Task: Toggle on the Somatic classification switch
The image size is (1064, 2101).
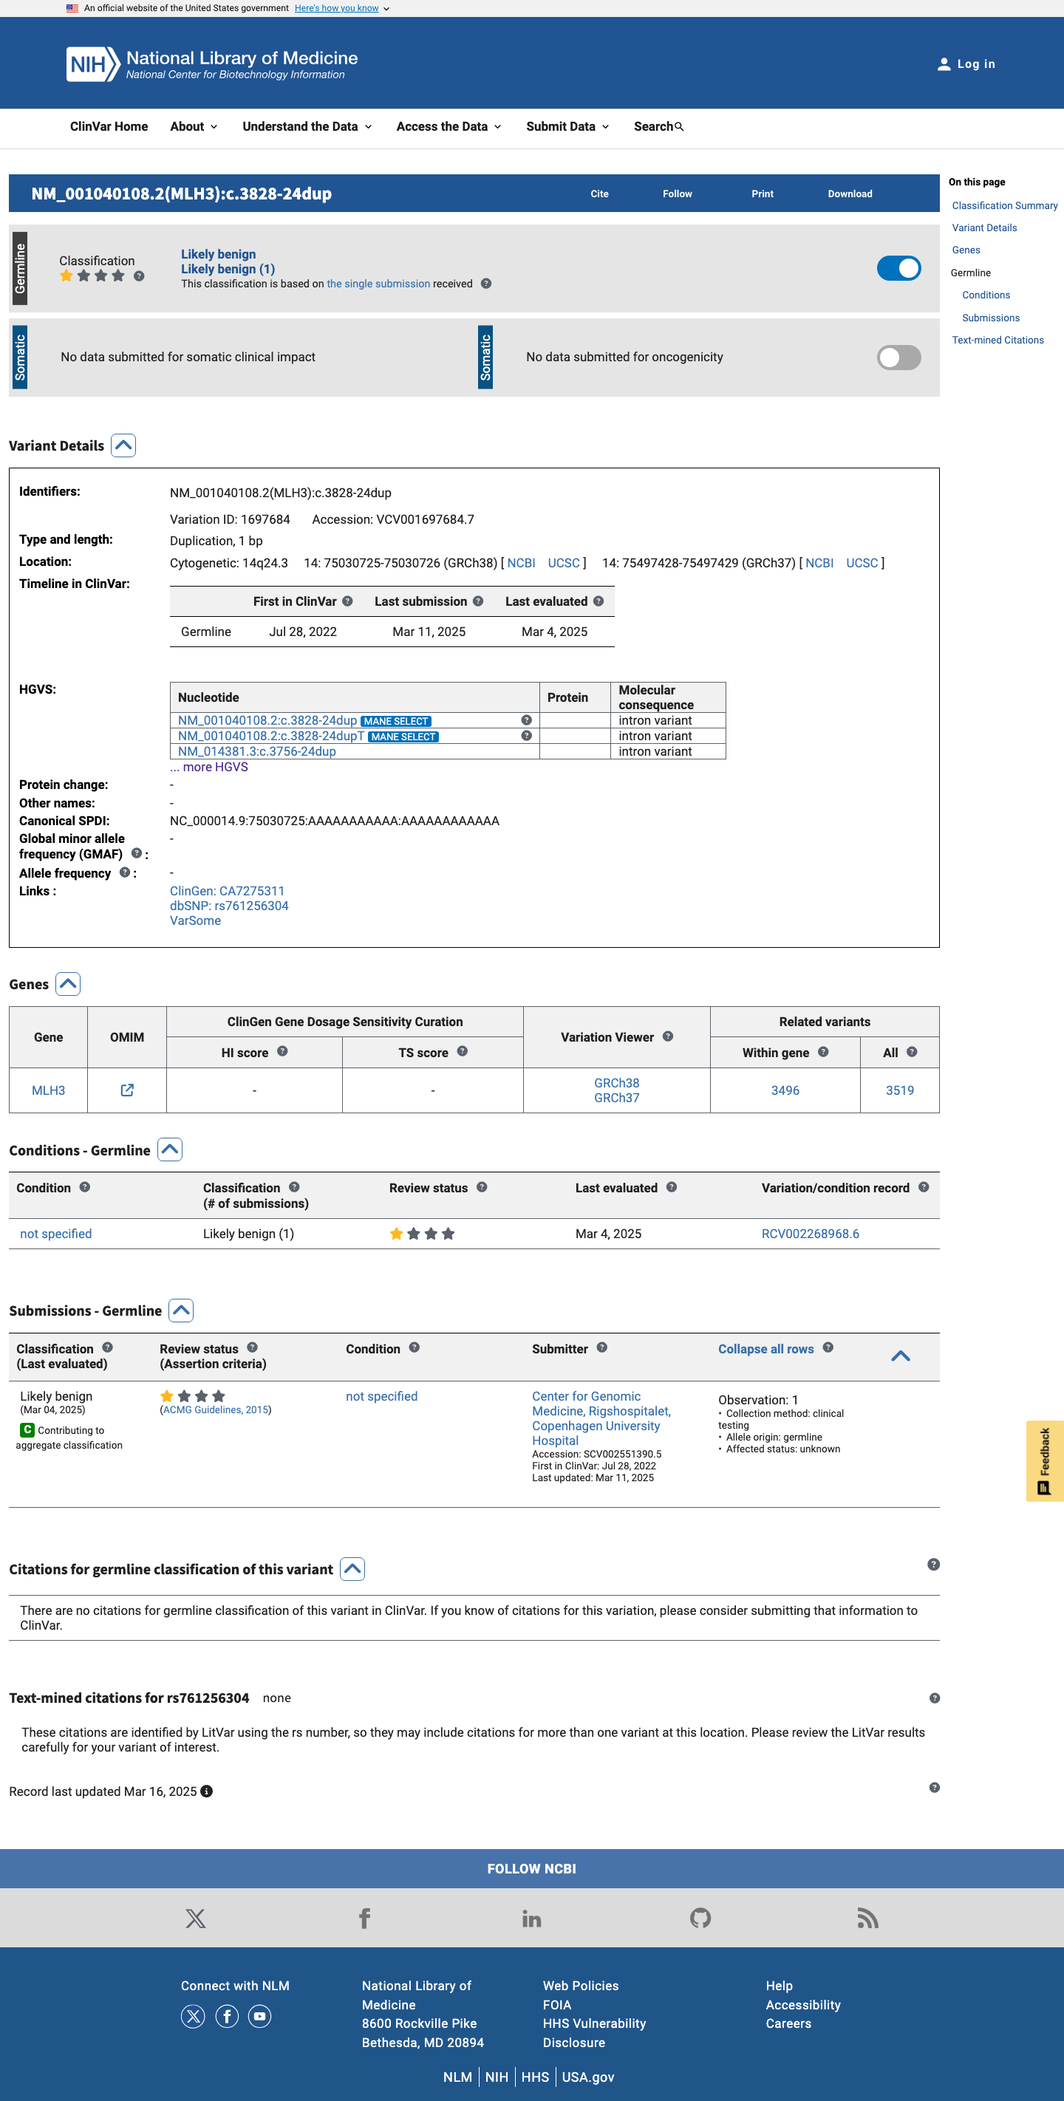Action: pos(898,358)
